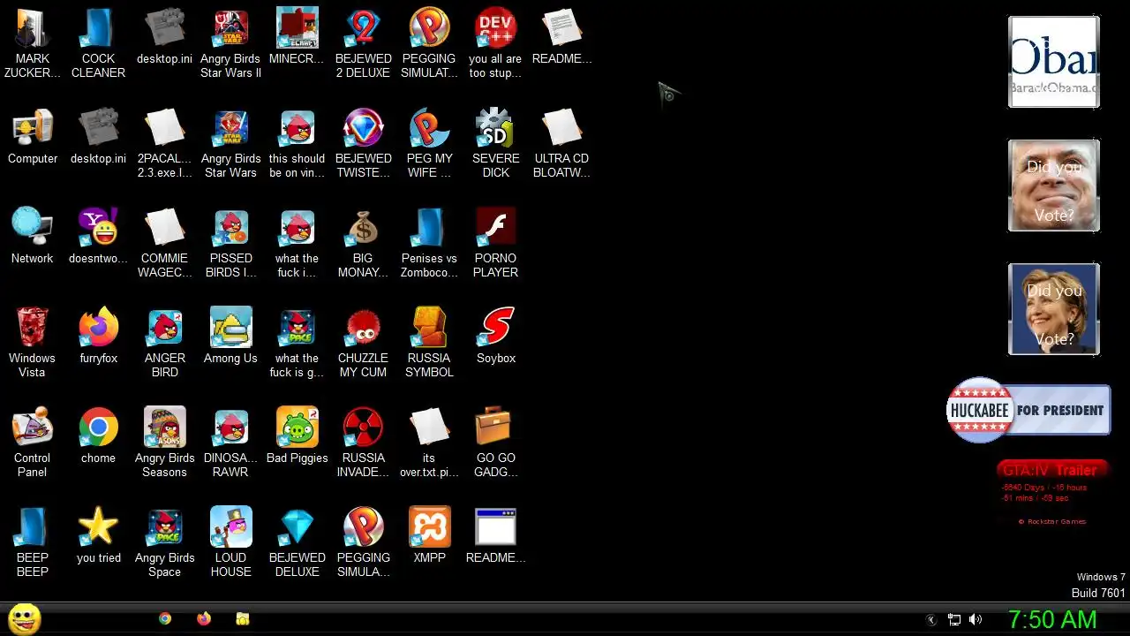Open the MINECR... desktop shortcut

297,35
